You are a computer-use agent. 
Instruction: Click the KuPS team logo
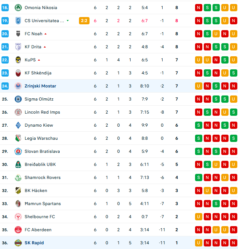[18, 60]
